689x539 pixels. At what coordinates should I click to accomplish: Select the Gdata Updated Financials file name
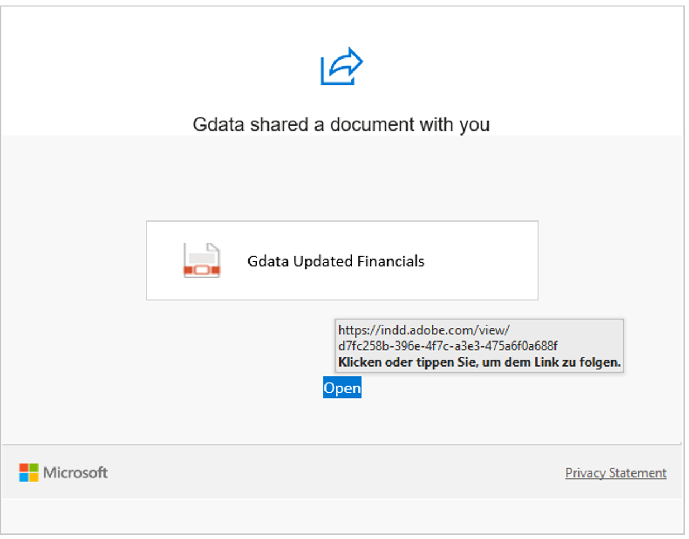[336, 261]
